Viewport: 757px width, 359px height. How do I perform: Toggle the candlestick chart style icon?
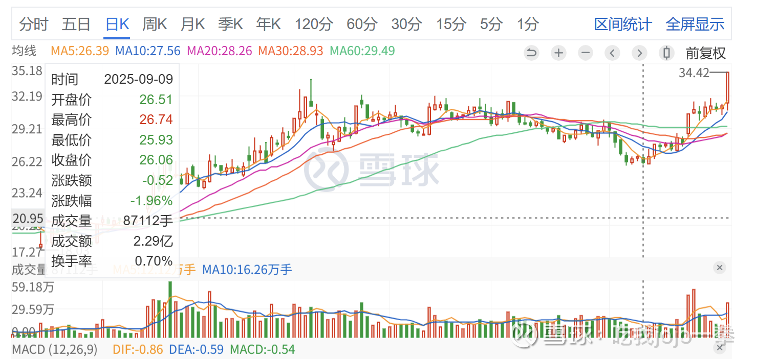point(666,53)
